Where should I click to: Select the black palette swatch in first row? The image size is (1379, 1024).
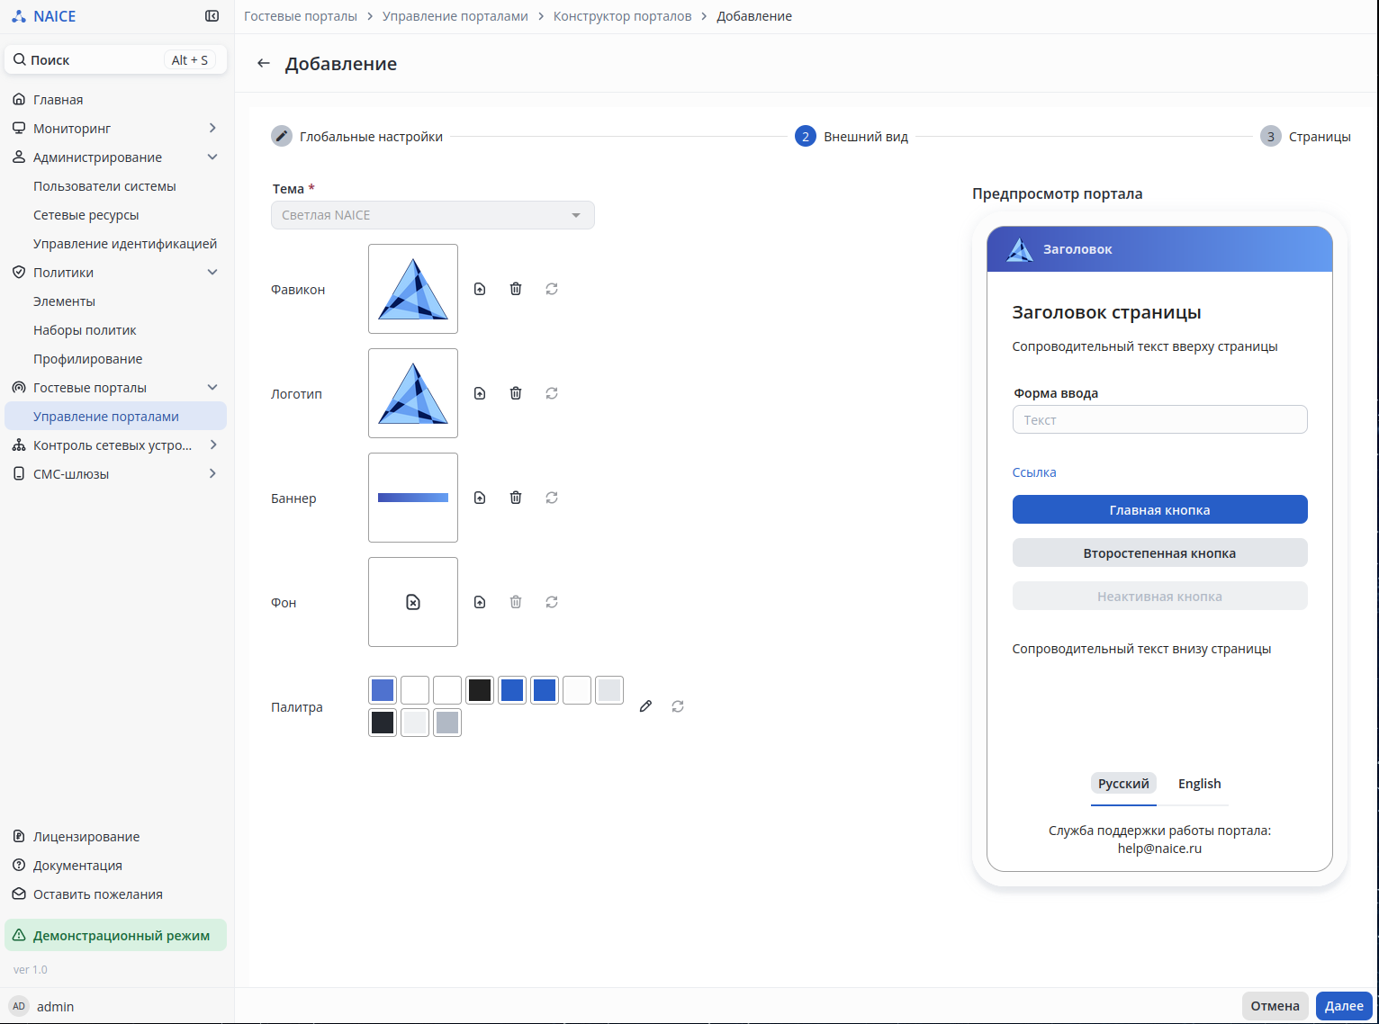[x=480, y=690]
